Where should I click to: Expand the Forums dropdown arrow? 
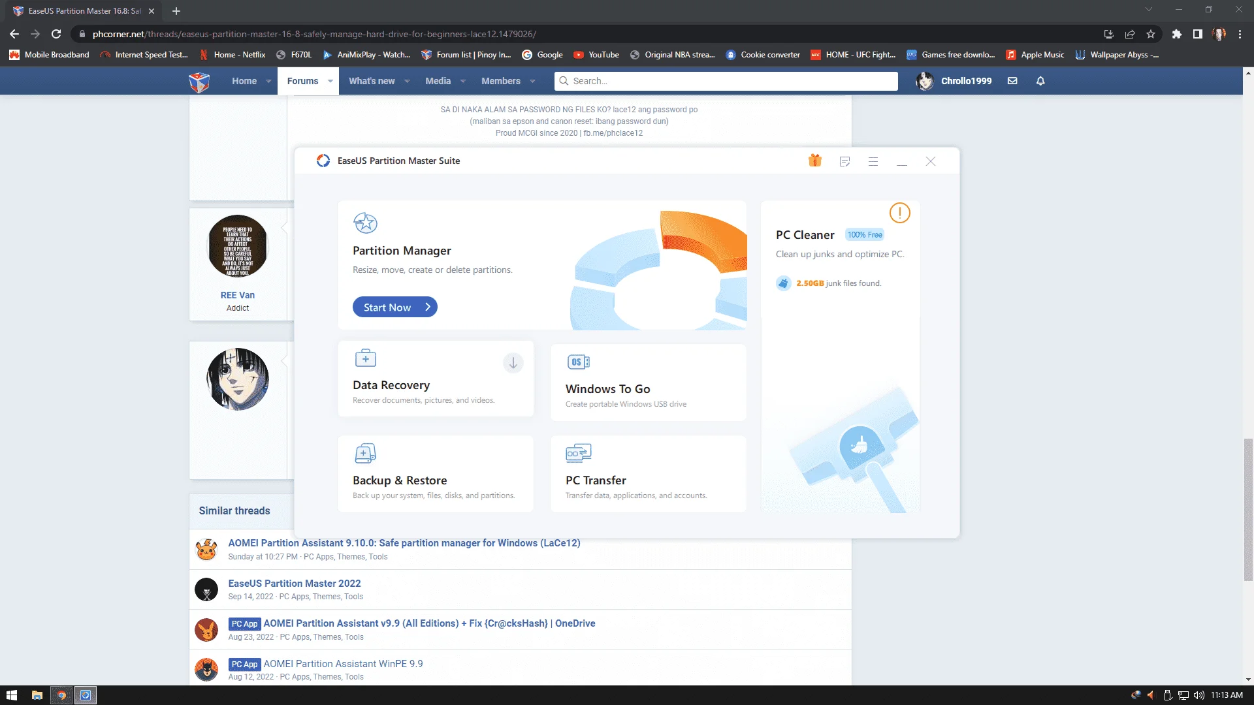[330, 82]
